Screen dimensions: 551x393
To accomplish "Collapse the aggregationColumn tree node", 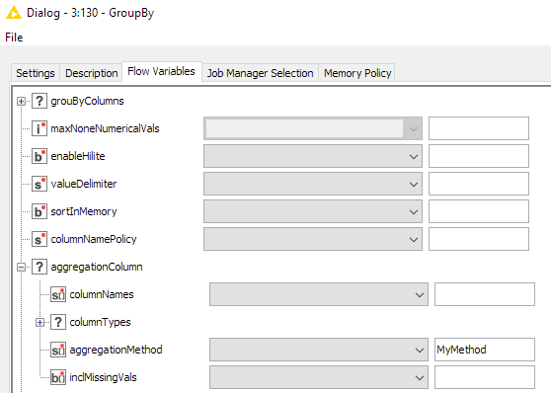I will tap(21, 268).
